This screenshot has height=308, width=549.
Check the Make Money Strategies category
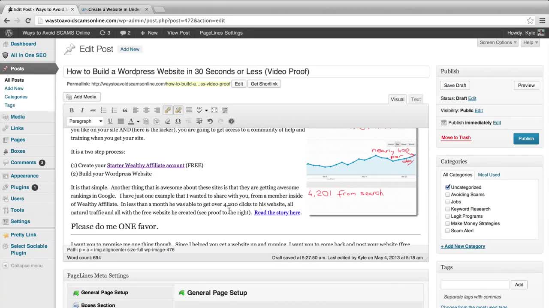448,223
